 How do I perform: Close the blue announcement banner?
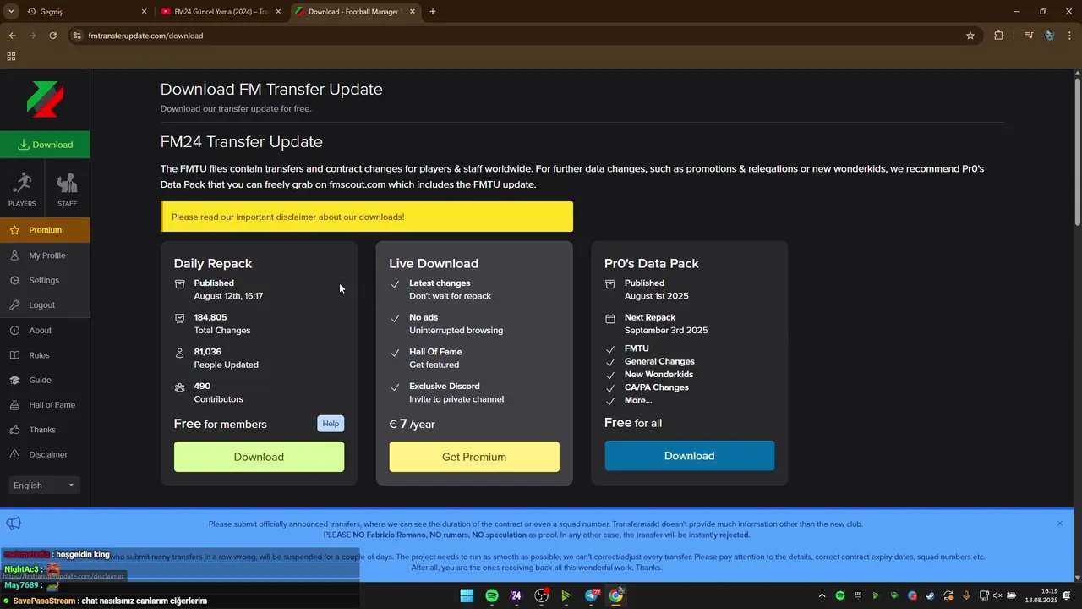pyautogui.click(x=1060, y=524)
